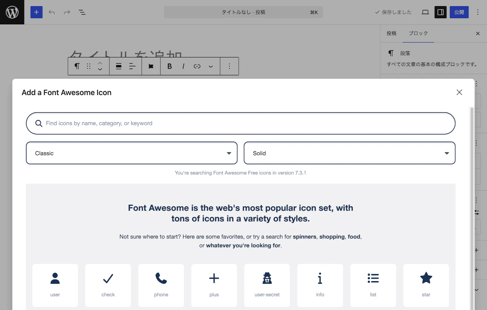Click the redo arrow

[x=67, y=12]
